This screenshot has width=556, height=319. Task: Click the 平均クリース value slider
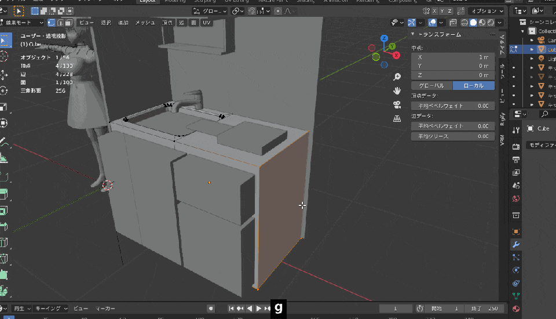point(453,136)
